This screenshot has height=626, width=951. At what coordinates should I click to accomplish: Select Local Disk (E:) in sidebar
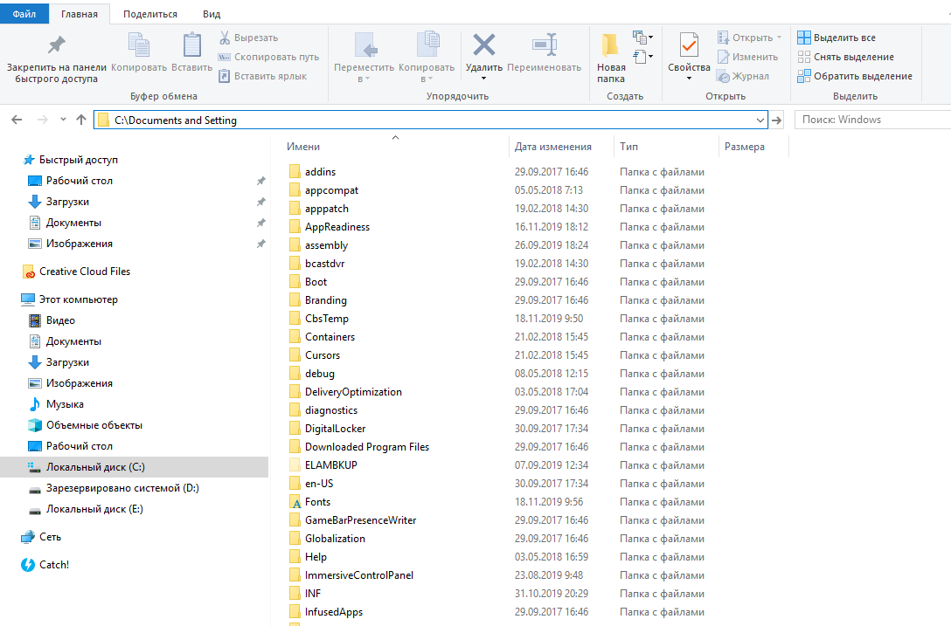[94, 509]
